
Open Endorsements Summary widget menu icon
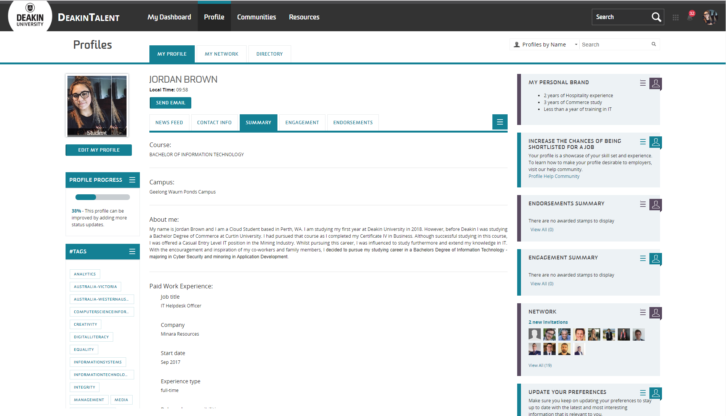tap(643, 204)
